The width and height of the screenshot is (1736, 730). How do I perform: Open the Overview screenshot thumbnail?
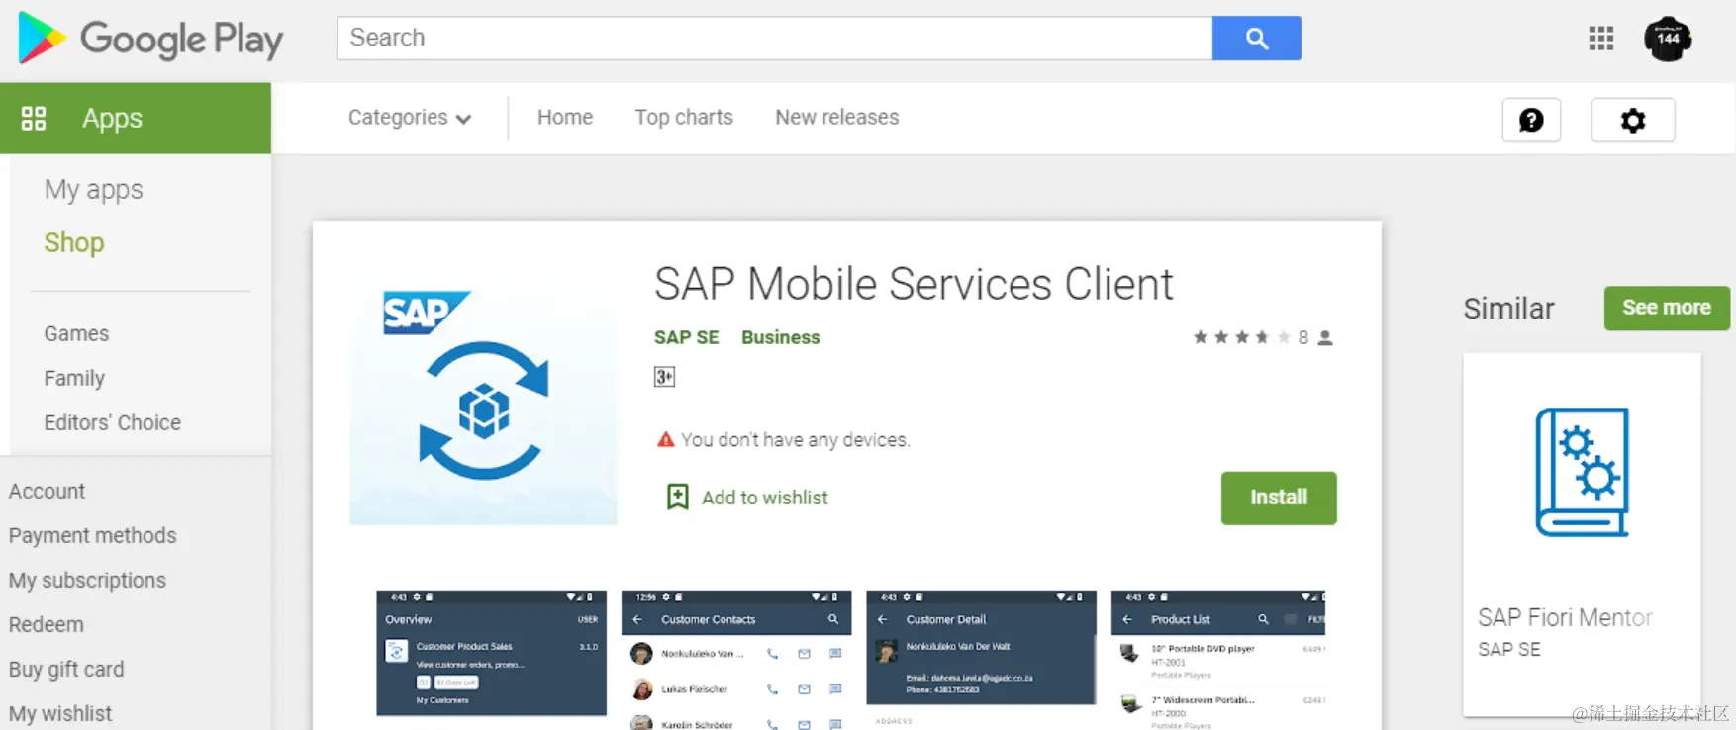click(x=491, y=653)
